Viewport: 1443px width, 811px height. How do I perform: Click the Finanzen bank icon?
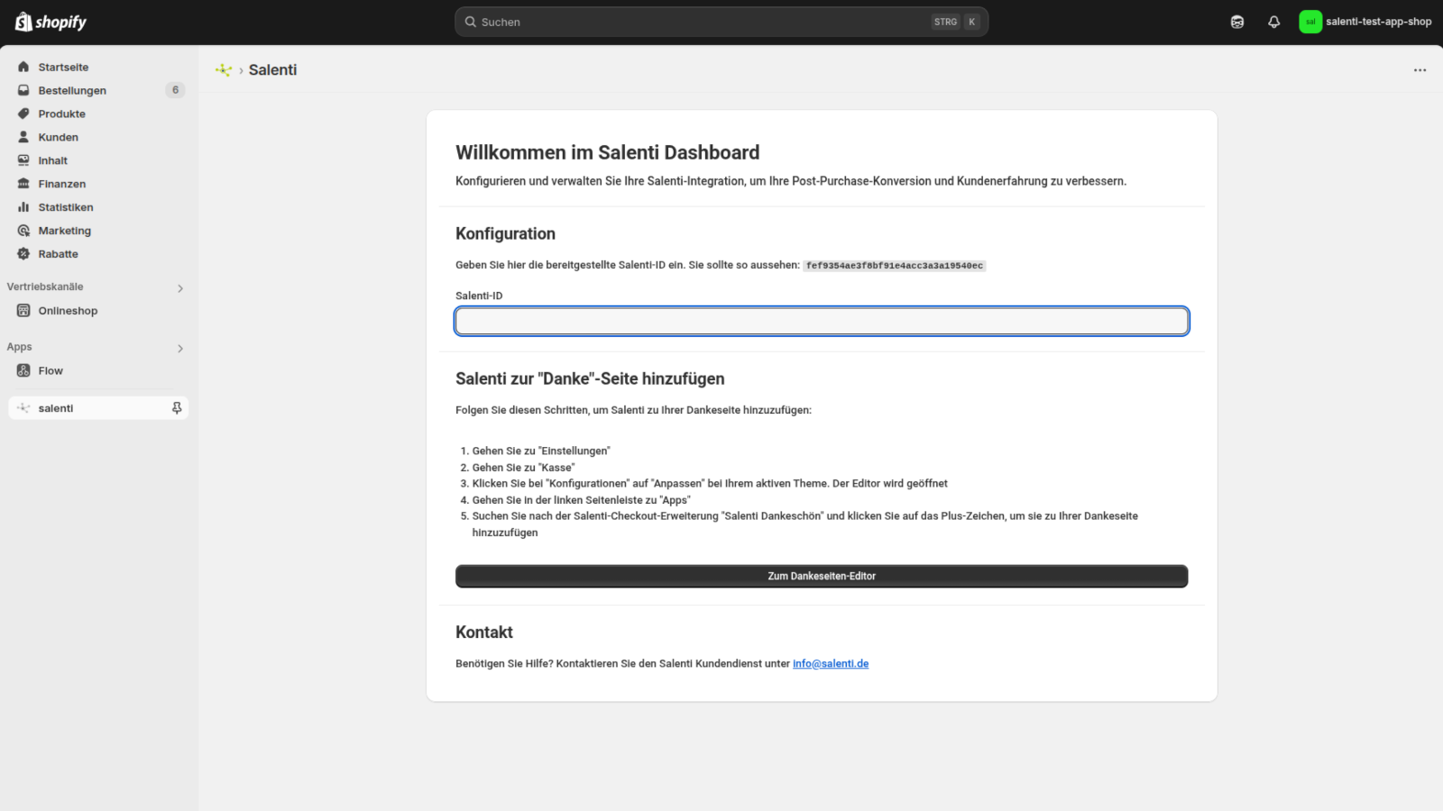(x=23, y=184)
